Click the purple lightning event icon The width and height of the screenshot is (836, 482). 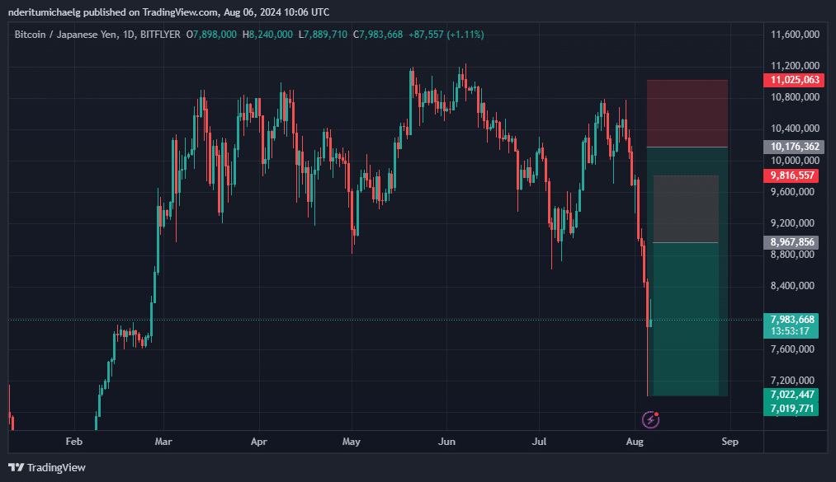(x=650, y=419)
